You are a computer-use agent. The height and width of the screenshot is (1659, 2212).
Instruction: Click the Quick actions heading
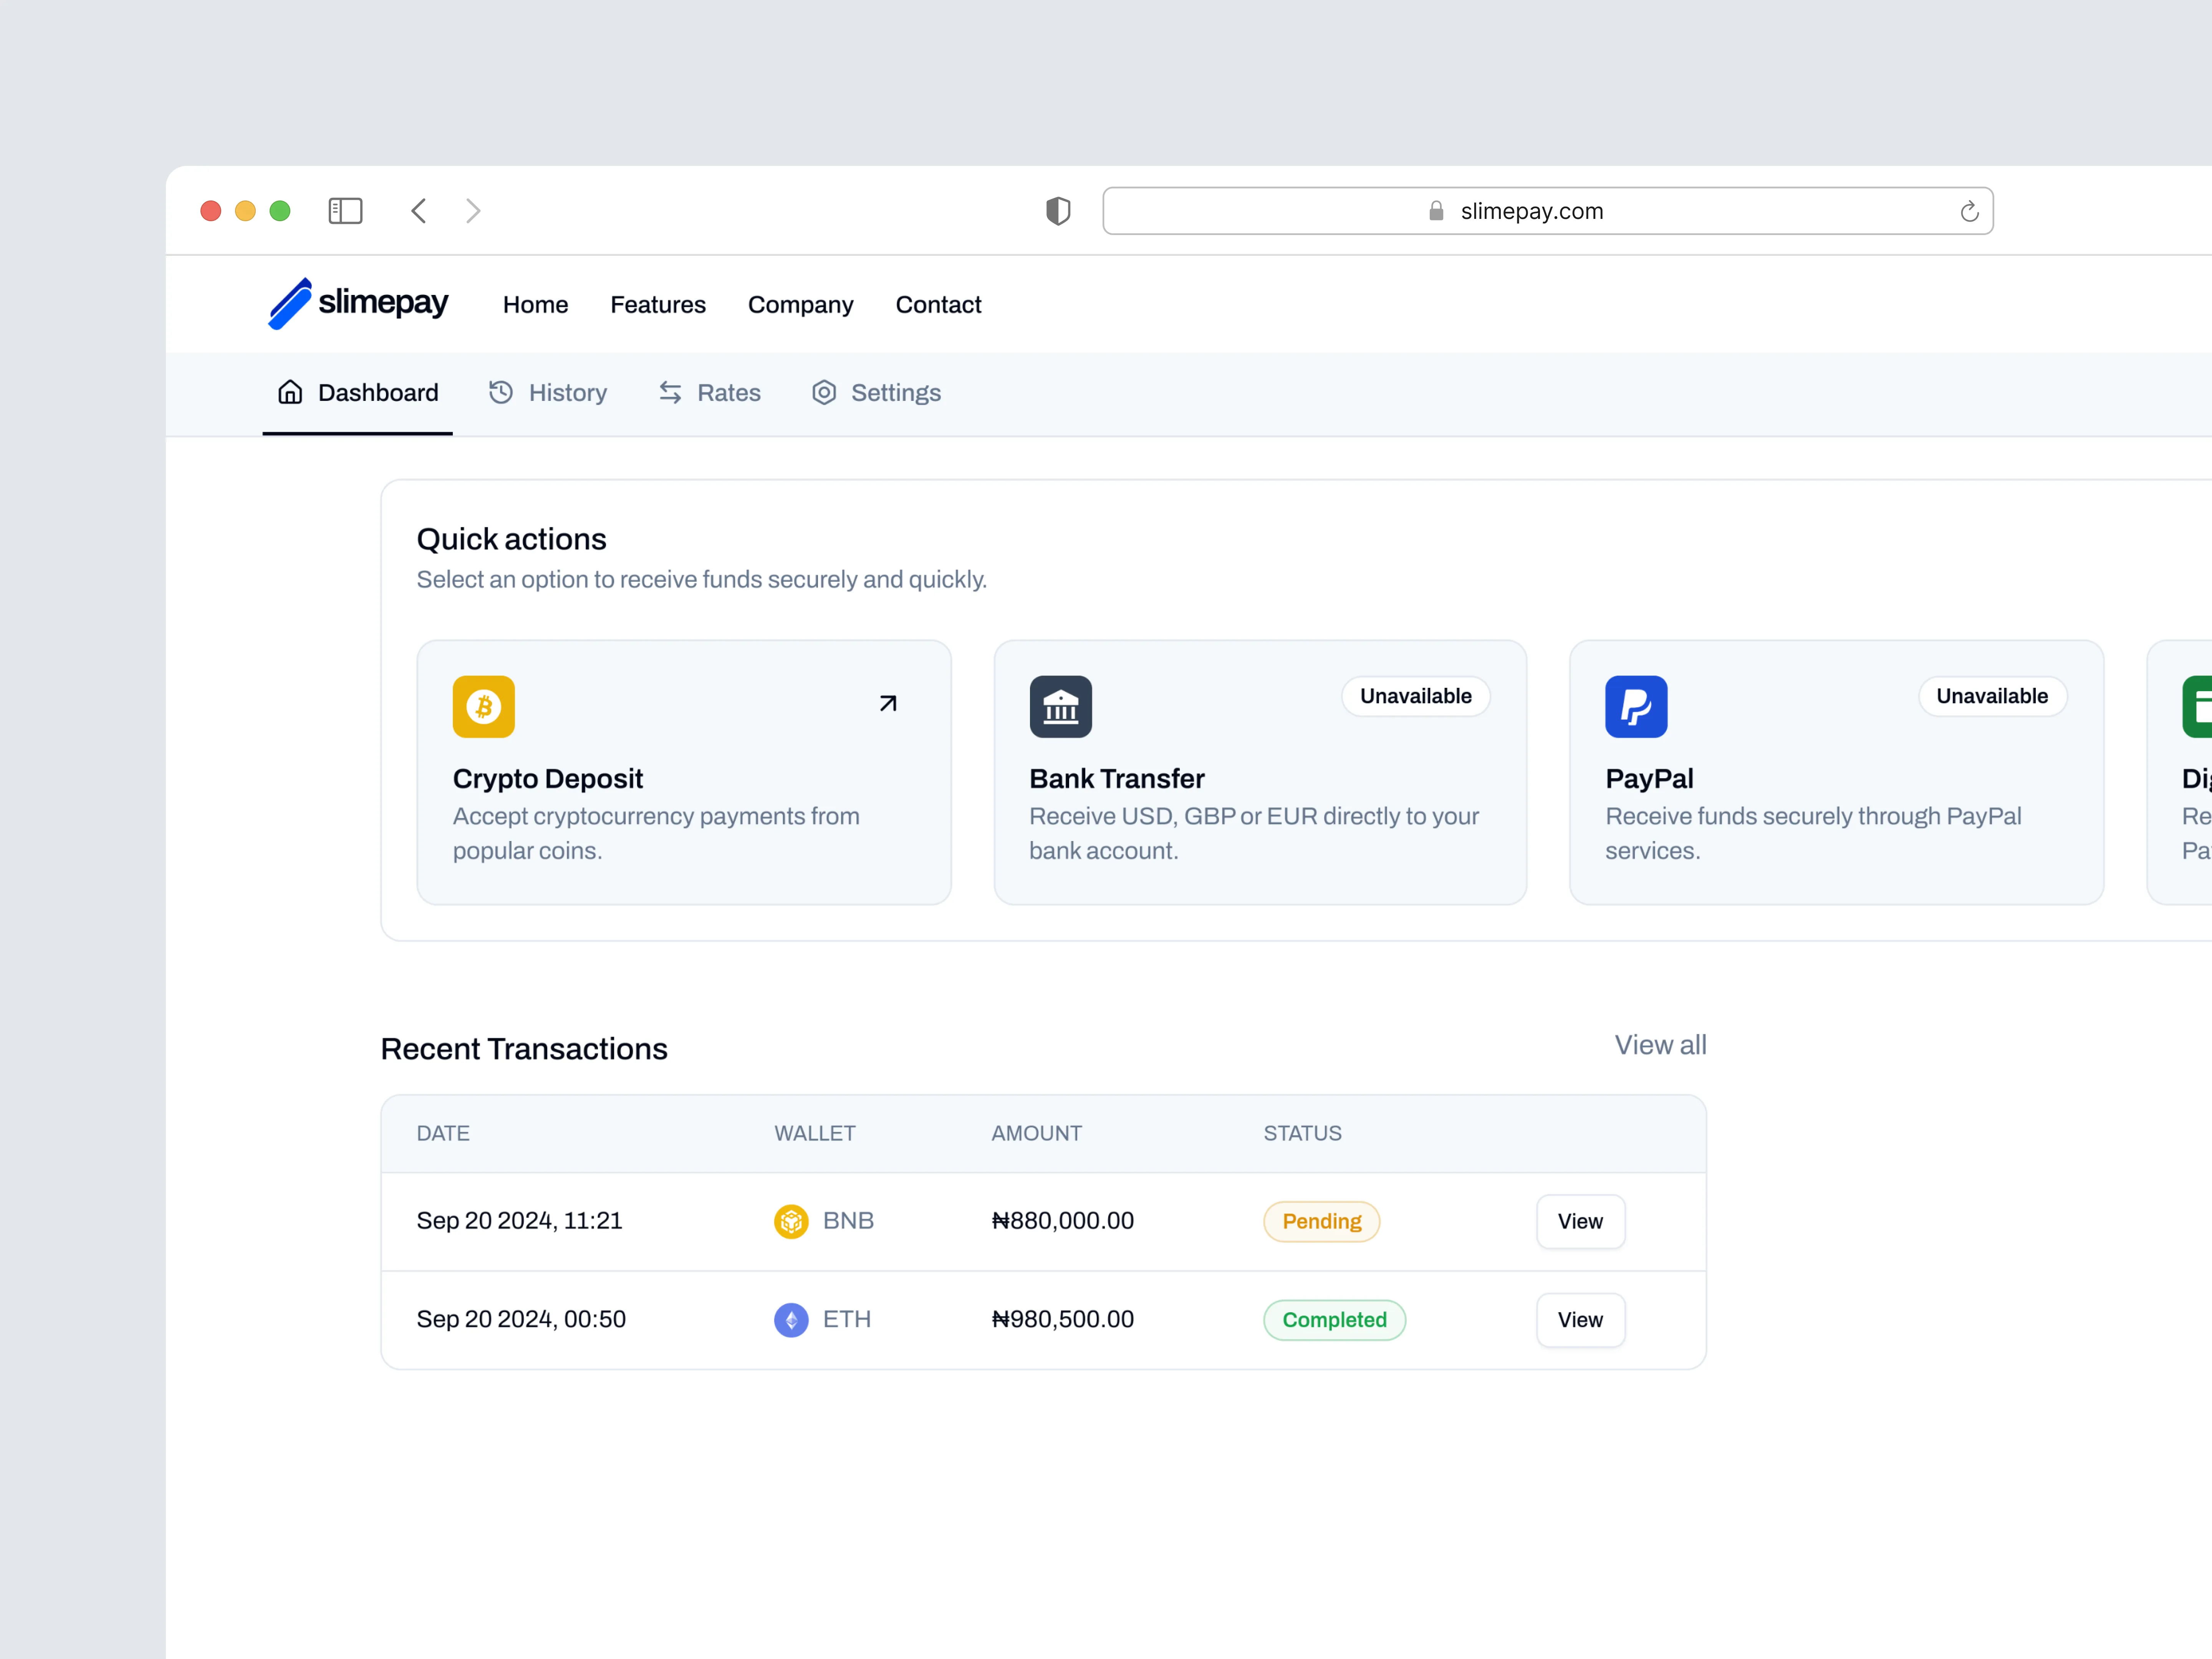511,540
